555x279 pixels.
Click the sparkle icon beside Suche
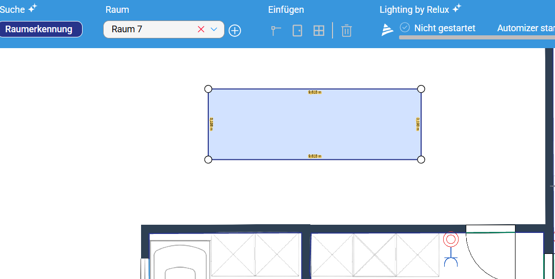point(32,8)
